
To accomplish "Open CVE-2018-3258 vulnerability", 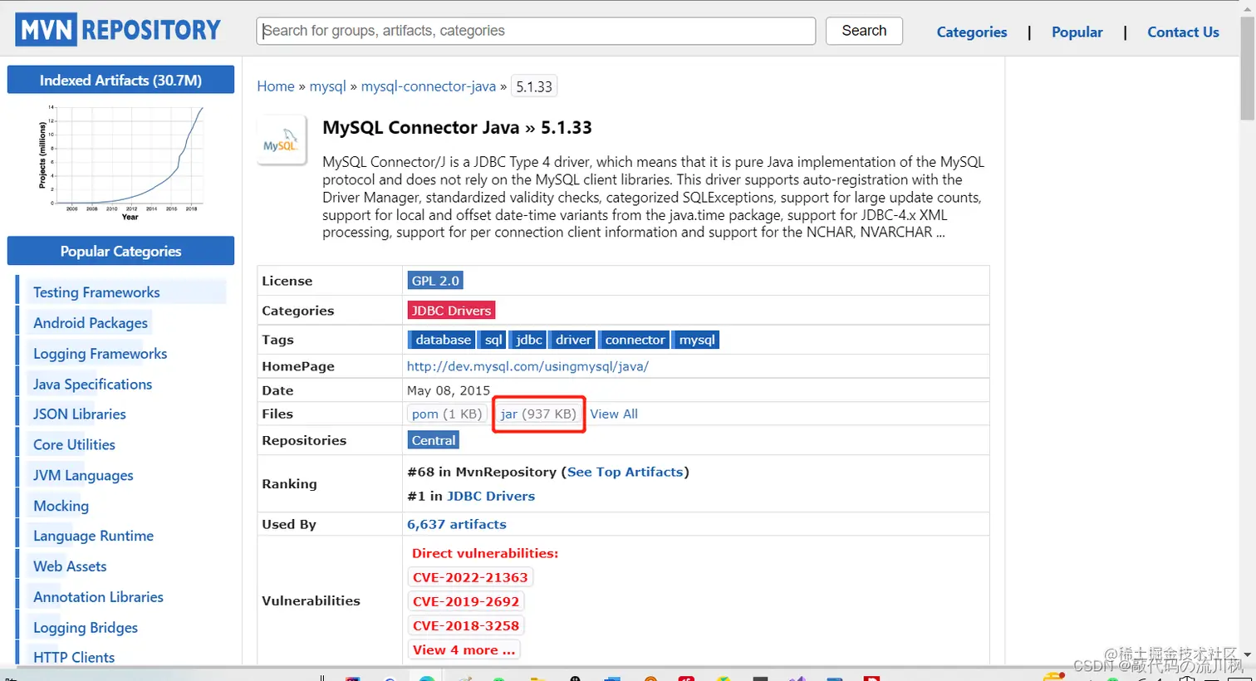I will [466, 625].
